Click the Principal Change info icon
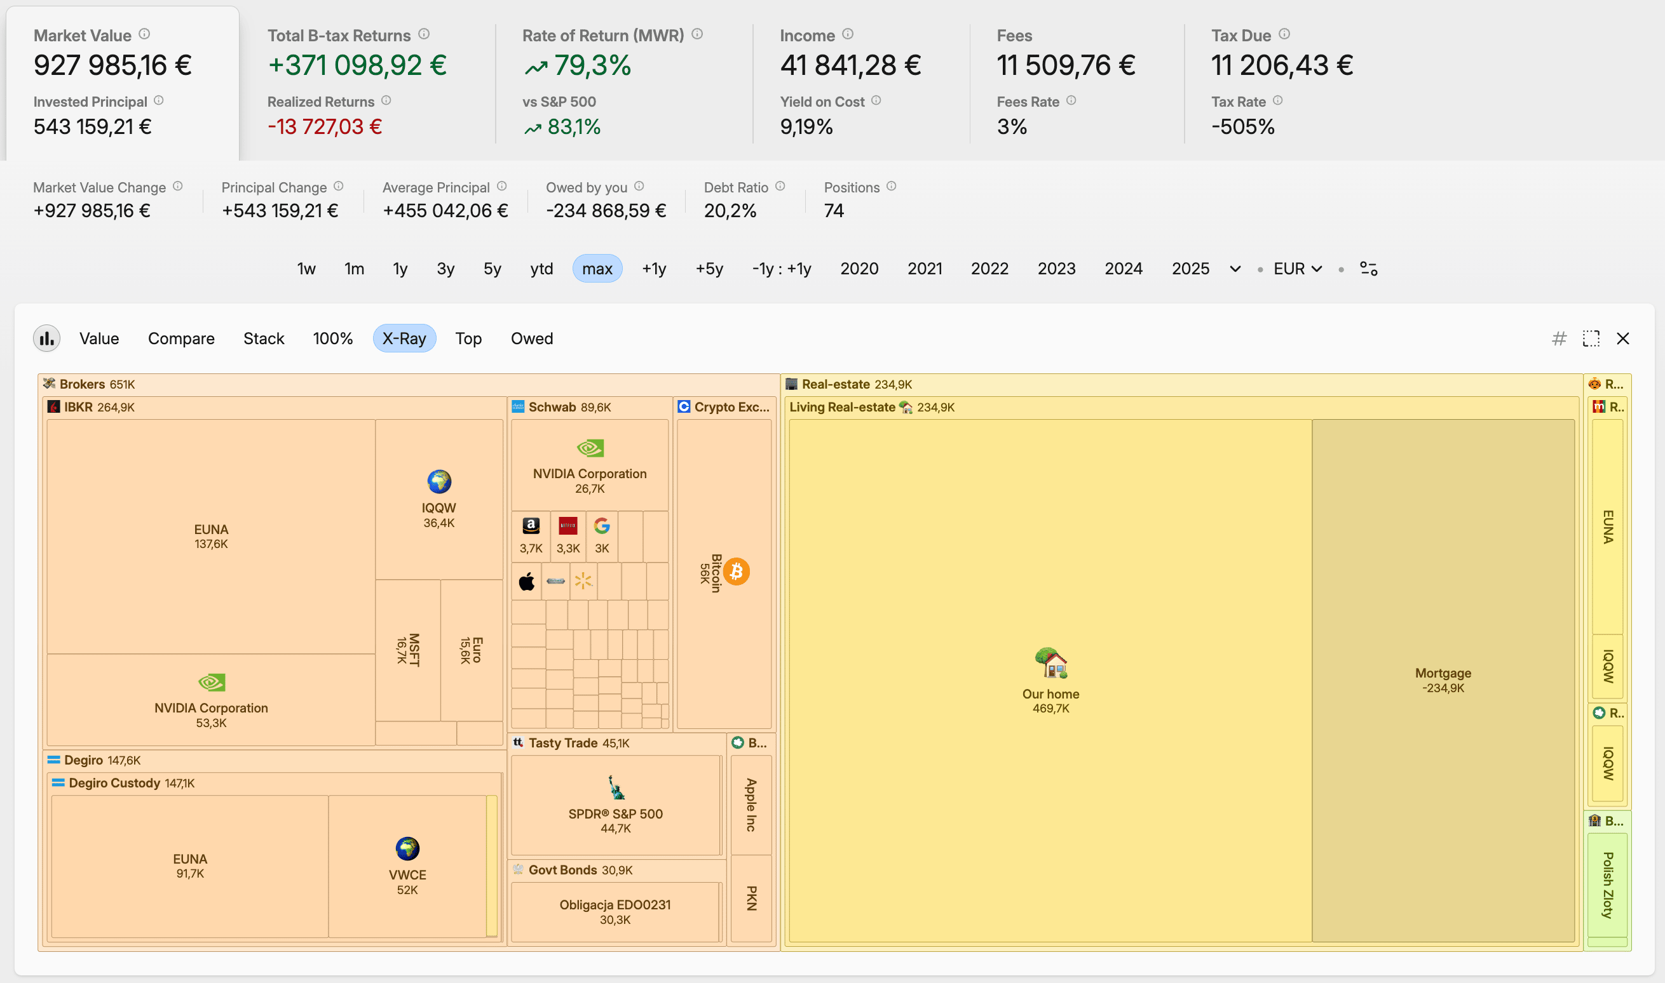The width and height of the screenshot is (1665, 983). 339,186
